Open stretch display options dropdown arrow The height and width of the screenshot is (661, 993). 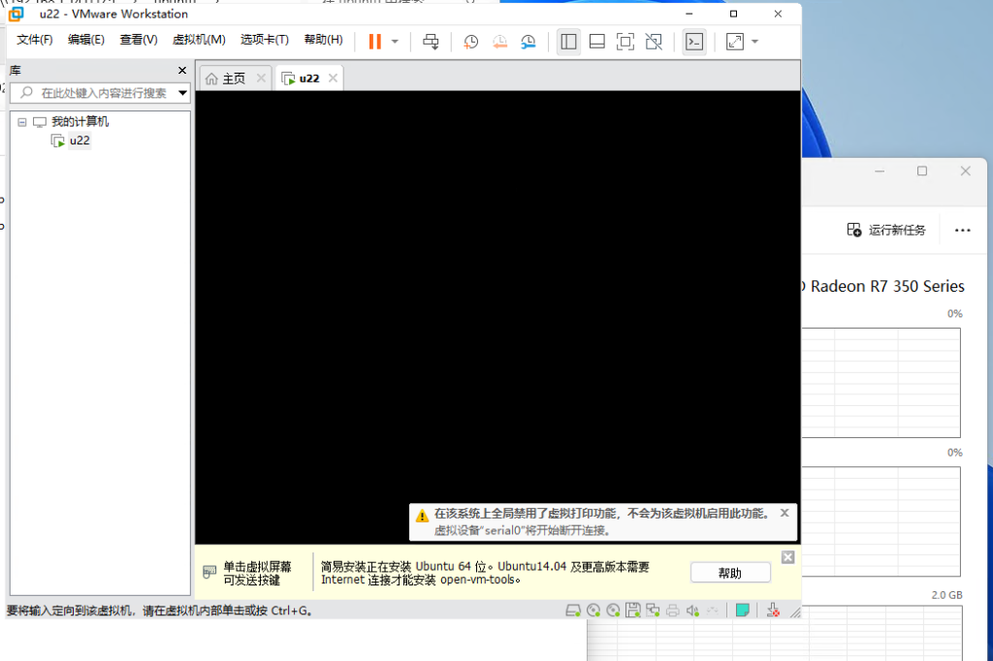point(754,42)
